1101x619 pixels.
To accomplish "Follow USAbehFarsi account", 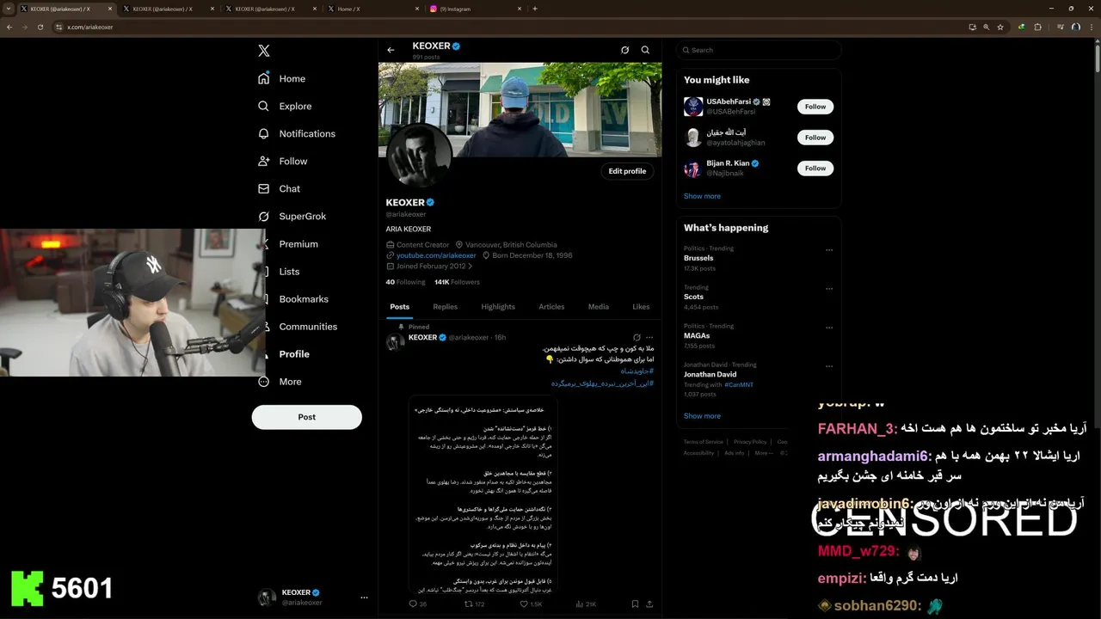I will (x=815, y=107).
